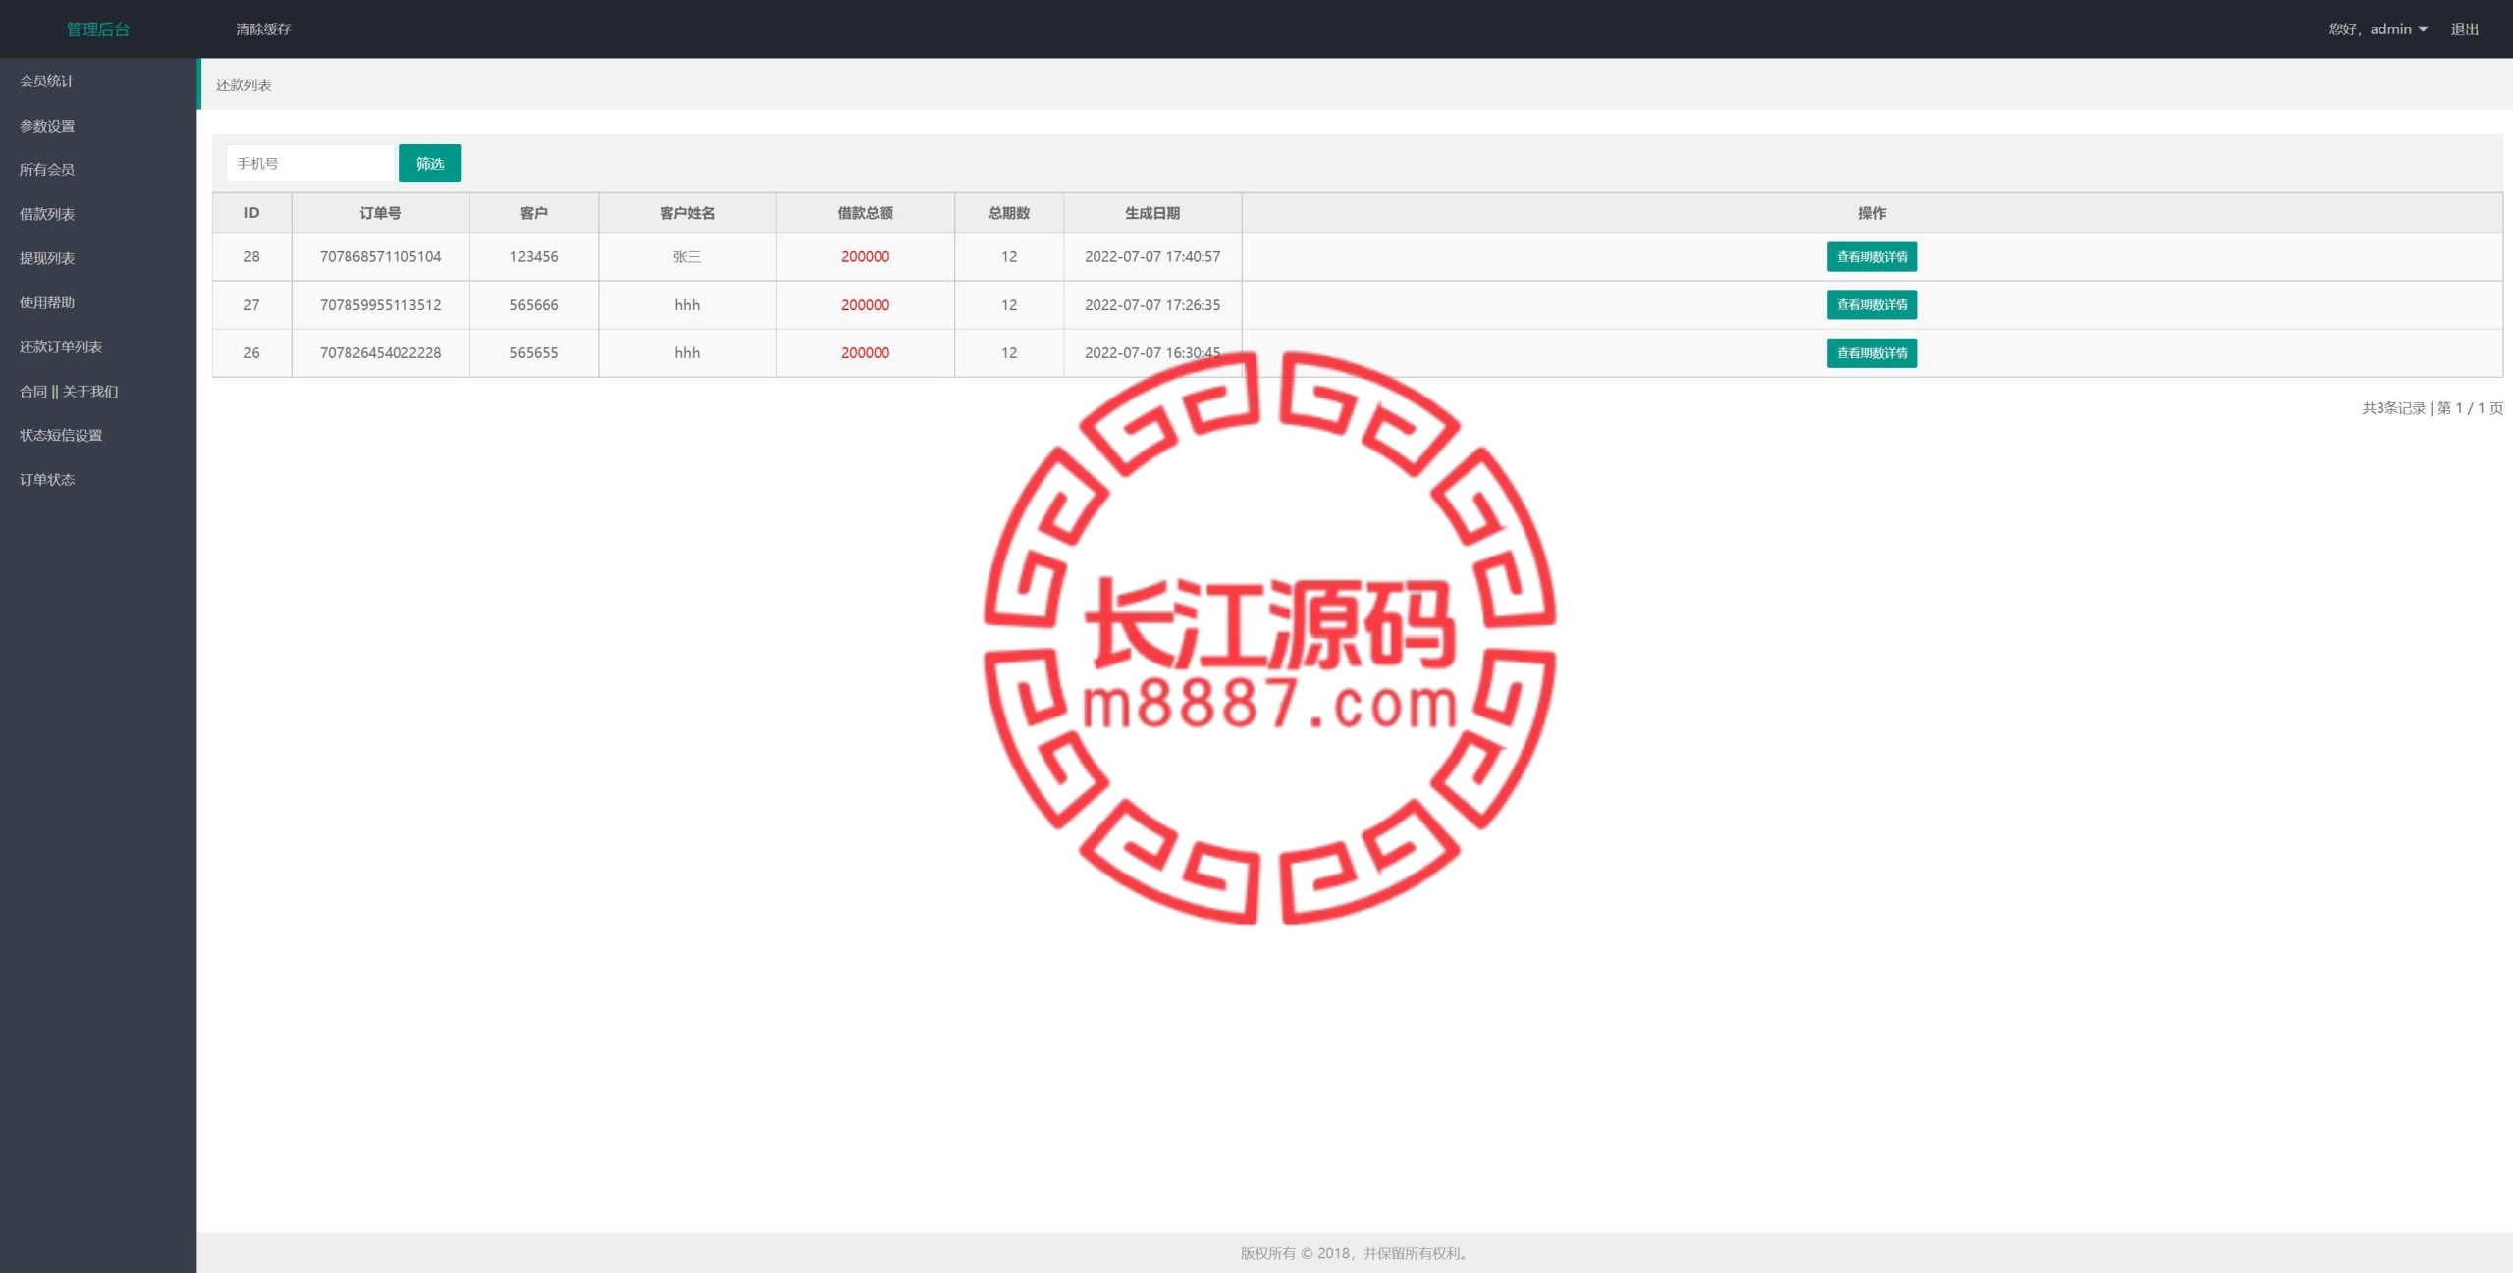This screenshot has height=1273, width=2513.
Task: Open 还款订单列表 in the sidebar
Action: click(61, 346)
